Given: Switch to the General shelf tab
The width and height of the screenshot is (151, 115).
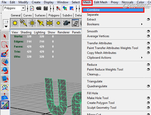Looking at the screenshot, I should point(15,15).
